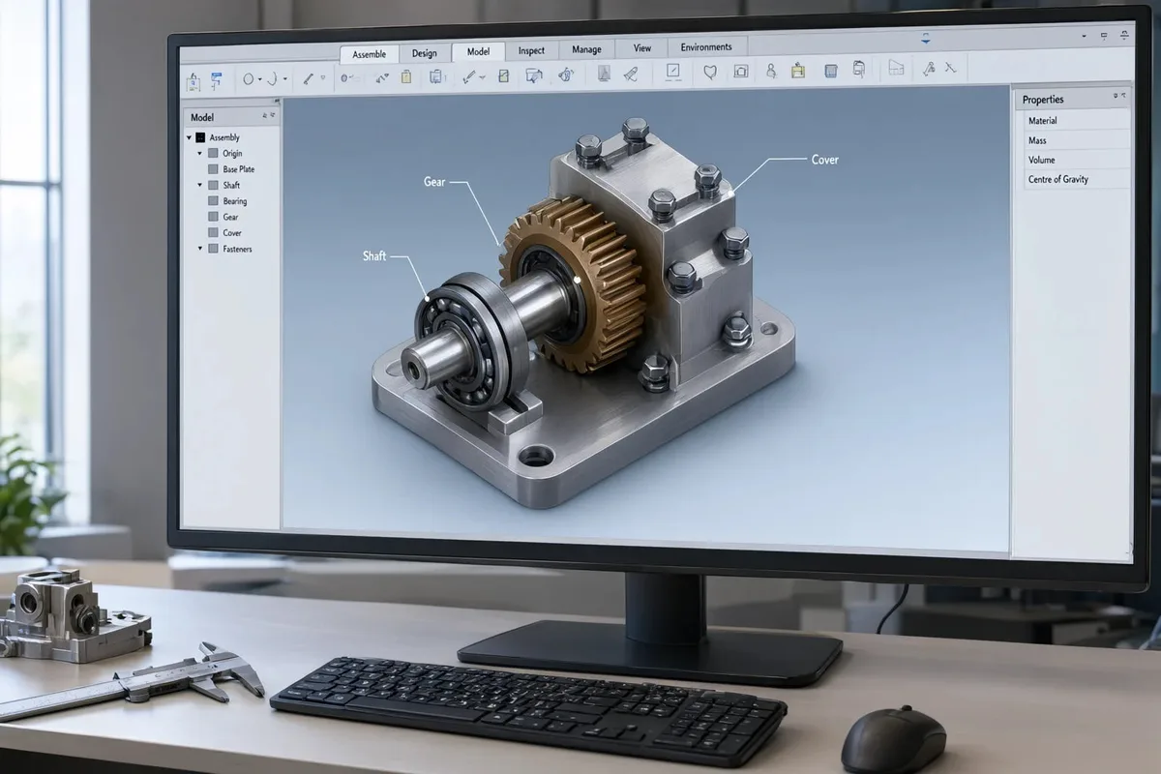Screen dimensions: 1161x774
Task: Click the yellow box package icon
Action: tap(798, 71)
